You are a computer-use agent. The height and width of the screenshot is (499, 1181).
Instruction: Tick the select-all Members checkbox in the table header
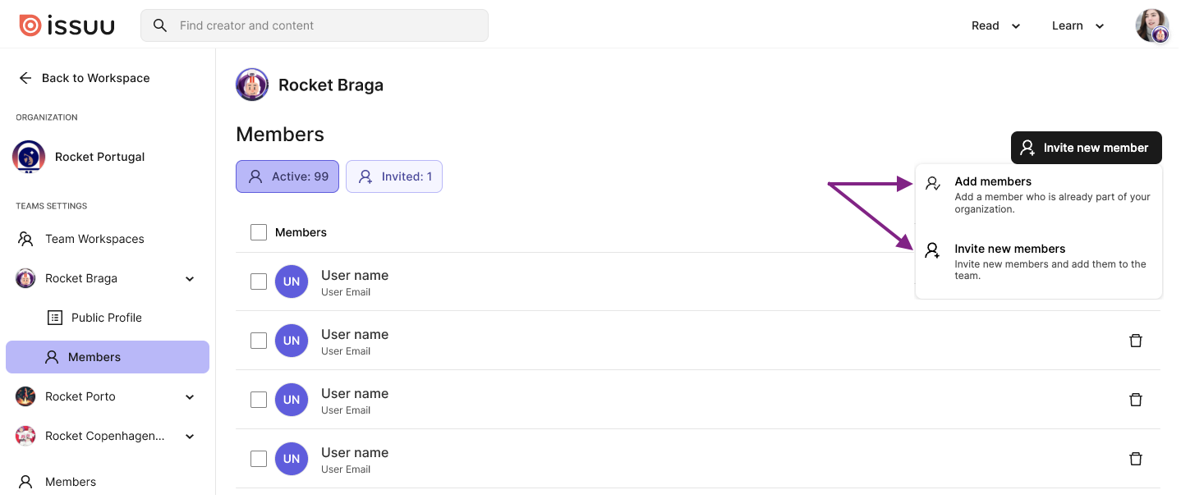259,232
